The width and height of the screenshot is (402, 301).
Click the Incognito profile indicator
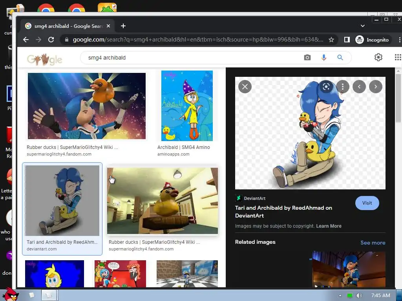pos(373,40)
